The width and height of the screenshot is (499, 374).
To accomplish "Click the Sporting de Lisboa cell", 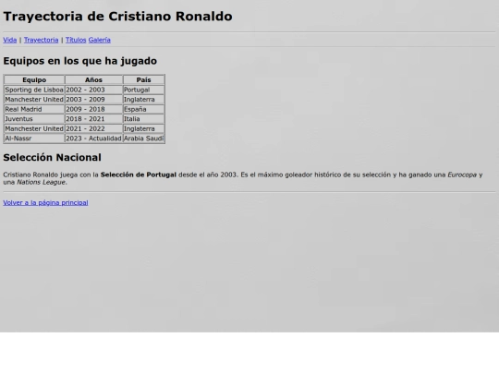I will click(x=34, y=90).
